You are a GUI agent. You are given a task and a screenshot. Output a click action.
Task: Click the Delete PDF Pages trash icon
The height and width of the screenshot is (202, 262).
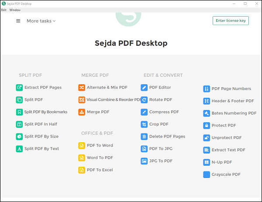point(144,137)
